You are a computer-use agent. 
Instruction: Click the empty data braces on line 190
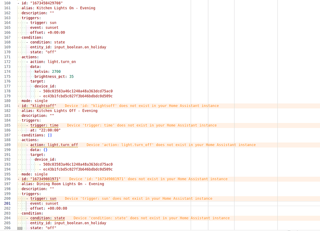45,150
